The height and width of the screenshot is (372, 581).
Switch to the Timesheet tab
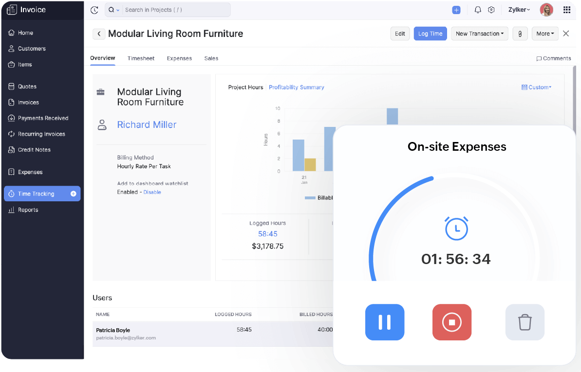(141, 58)
